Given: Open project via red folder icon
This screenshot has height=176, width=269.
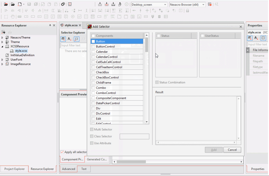Looking at the screenshot, I should (x=6, y=4).
